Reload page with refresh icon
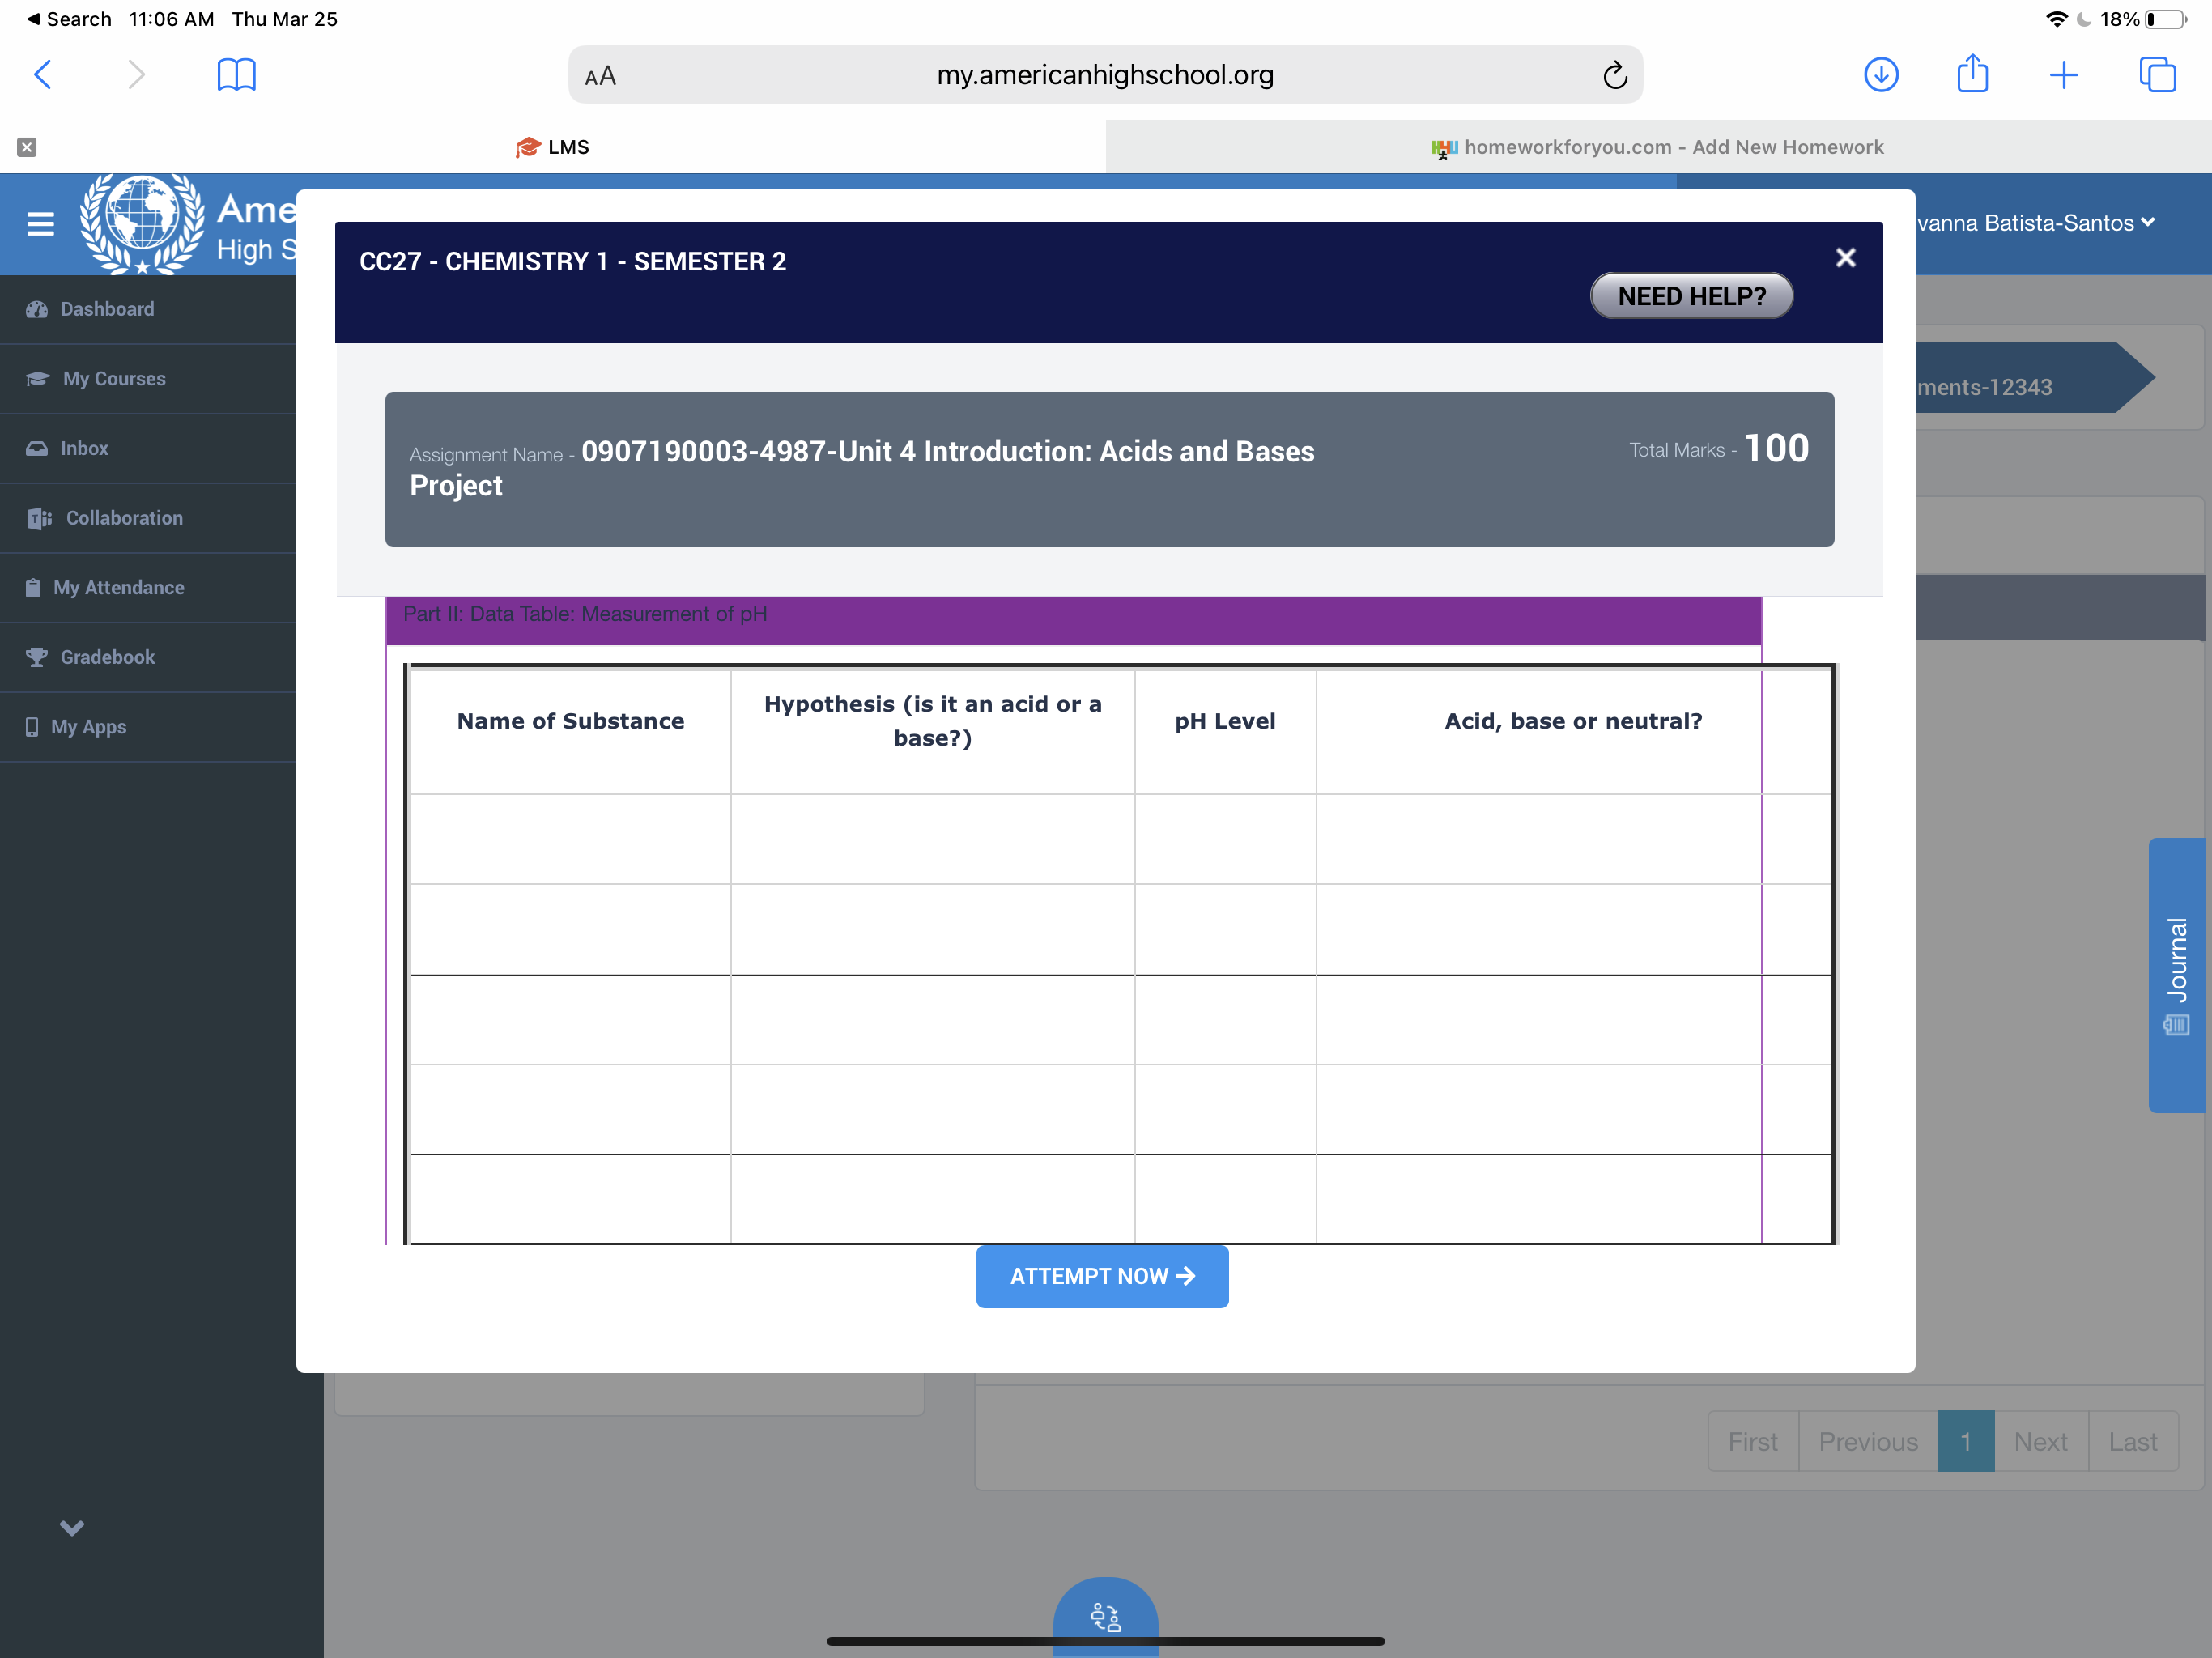 click(x=1614, y=75)
